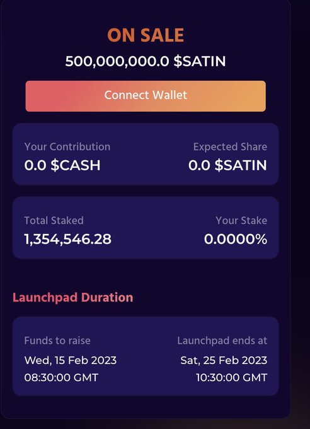Click the Wed, 15 Feb 2023 start date
This screenshot has width=310, height=429.
(x=71, y=360)
